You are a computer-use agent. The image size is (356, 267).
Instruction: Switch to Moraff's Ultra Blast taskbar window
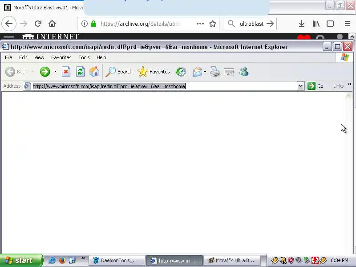click(232, 260)
